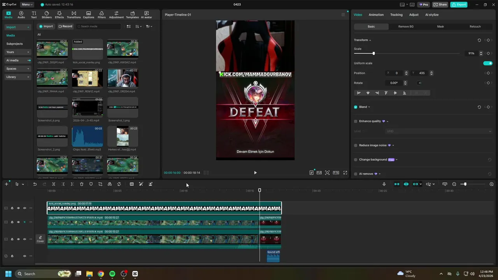
Task: Open Subprojects in the sidebar
Action: tap(14, 44)
